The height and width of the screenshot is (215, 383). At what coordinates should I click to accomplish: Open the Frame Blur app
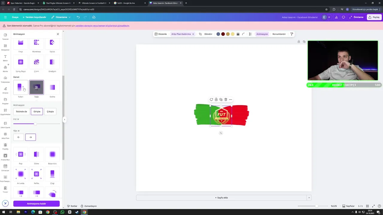(x=5, y=157)
